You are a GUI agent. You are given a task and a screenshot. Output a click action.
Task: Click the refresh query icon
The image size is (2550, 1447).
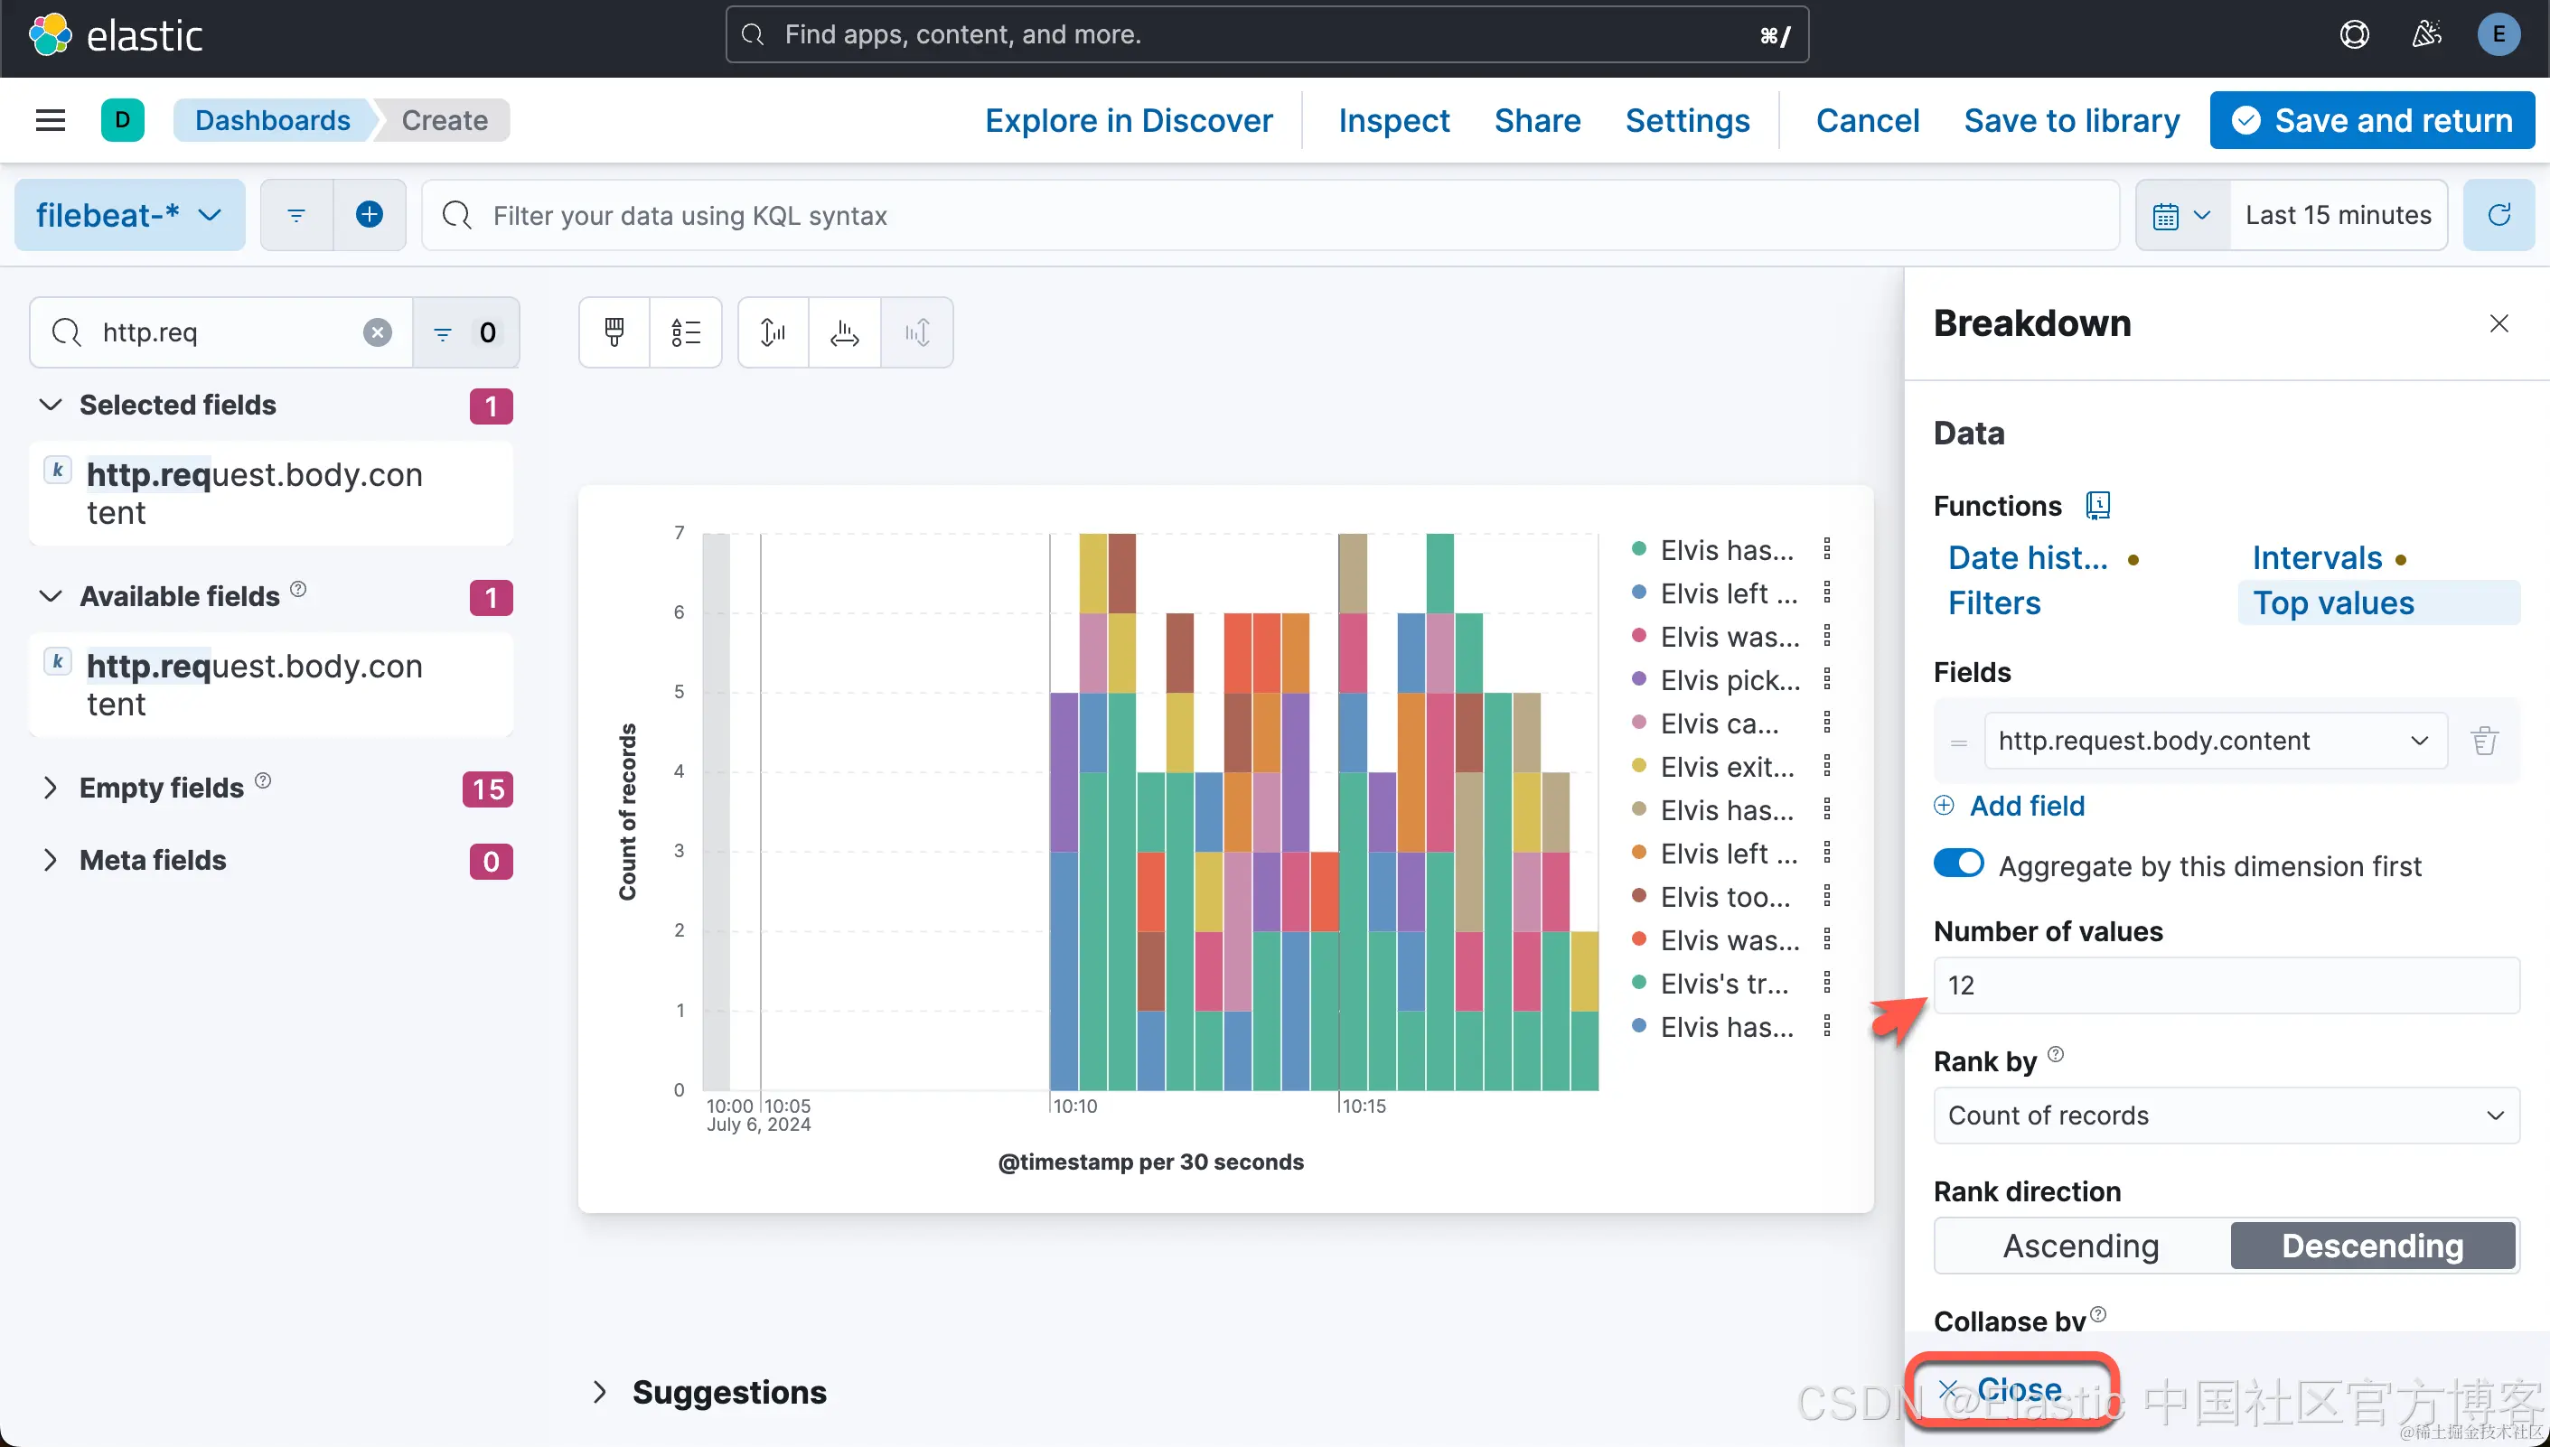point(2498,215)
